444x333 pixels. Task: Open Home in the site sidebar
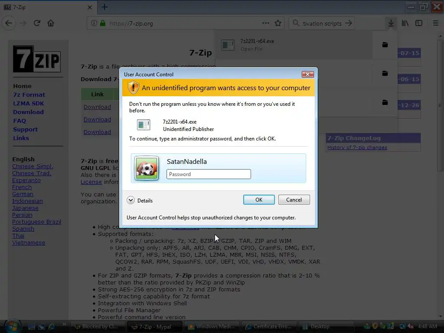23,86
